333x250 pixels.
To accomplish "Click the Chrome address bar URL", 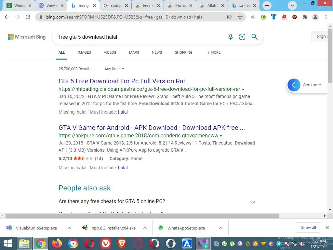I will click(x=125, y=17).
